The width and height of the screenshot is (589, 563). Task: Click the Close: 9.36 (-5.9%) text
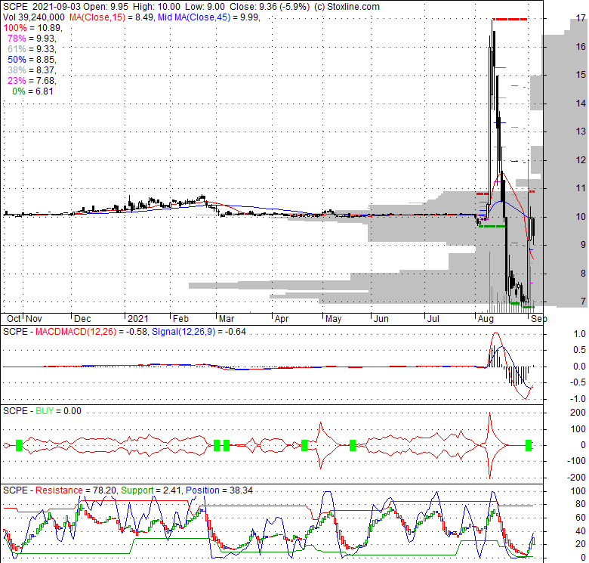pos(270,7)
